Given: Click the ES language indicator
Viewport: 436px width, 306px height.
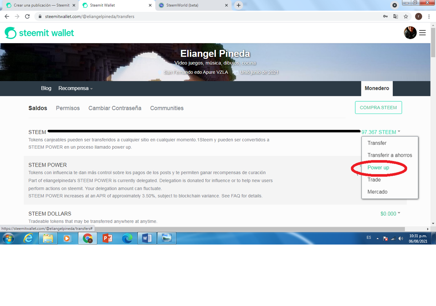Looking at the screenshot, I should tap(369, 238).
